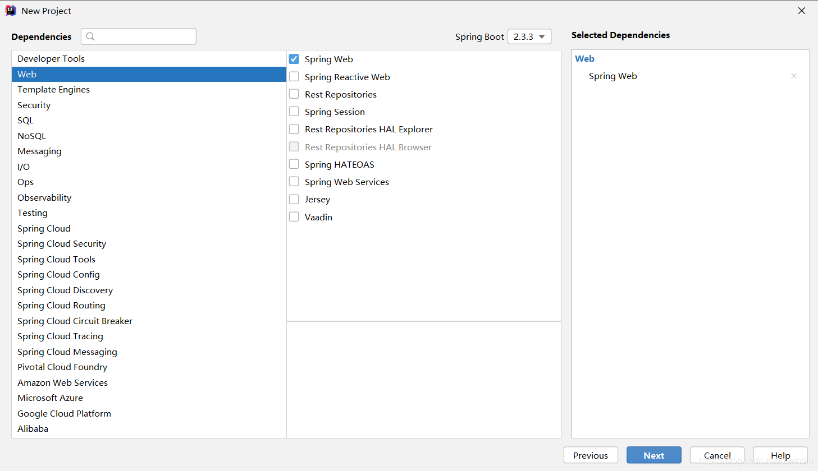The height and width of the screenshot is (471, 818).
Task: Open the Spring Boot version dropdown
Action: [529, 36]
